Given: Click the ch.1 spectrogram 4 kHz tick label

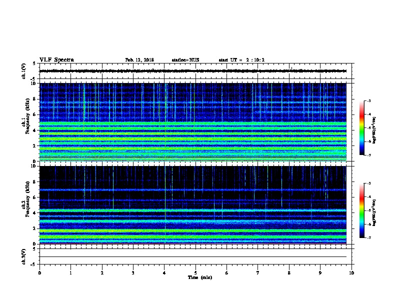Looking at the screenshot, I should [34, 130].
